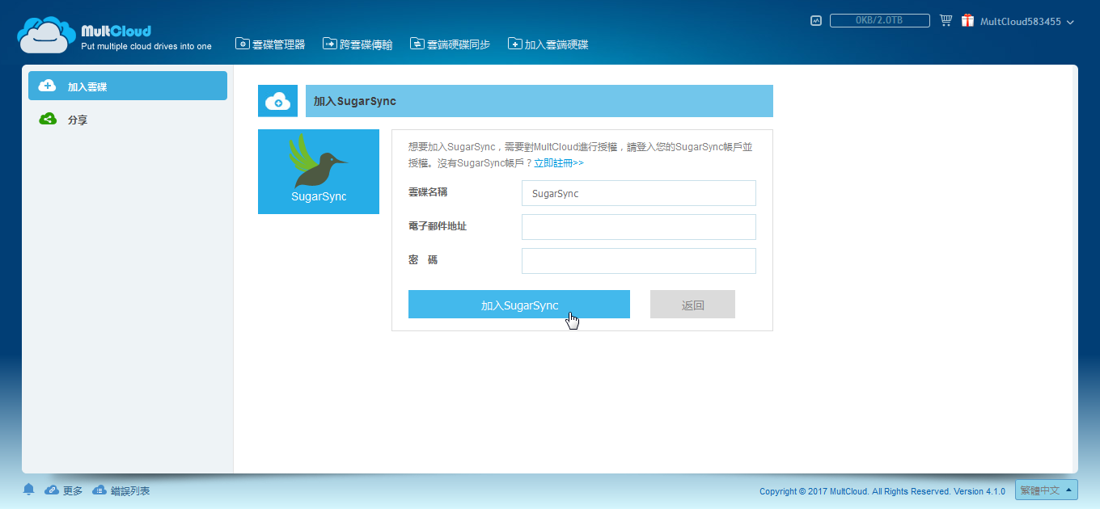
Task: Click the red gift box icon
Action: coord(967,21)
